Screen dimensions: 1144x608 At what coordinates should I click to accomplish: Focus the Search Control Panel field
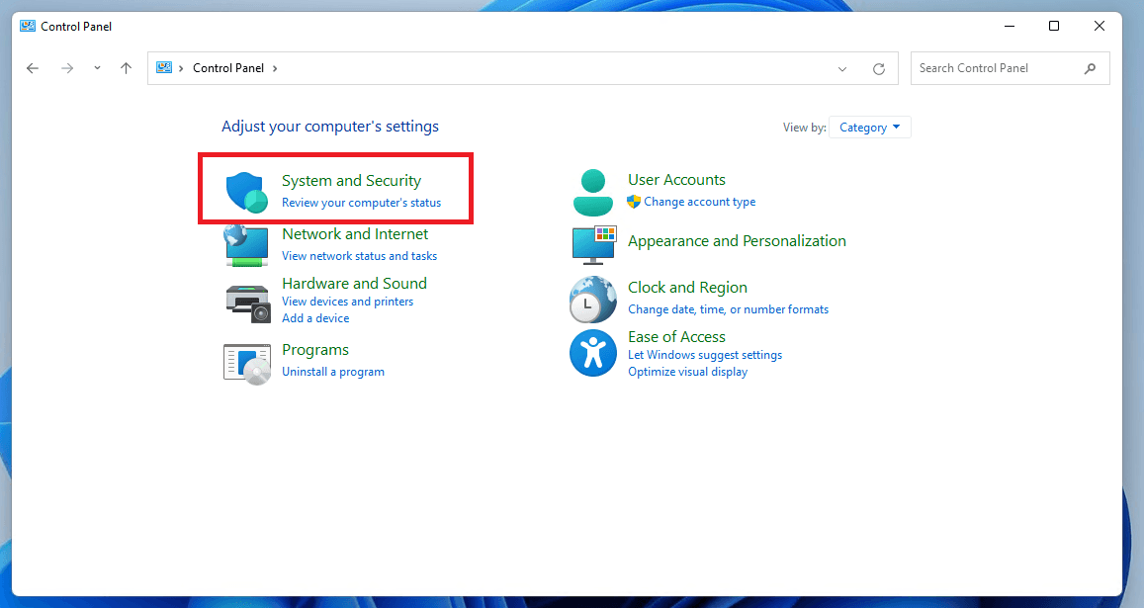[1011, 68]
